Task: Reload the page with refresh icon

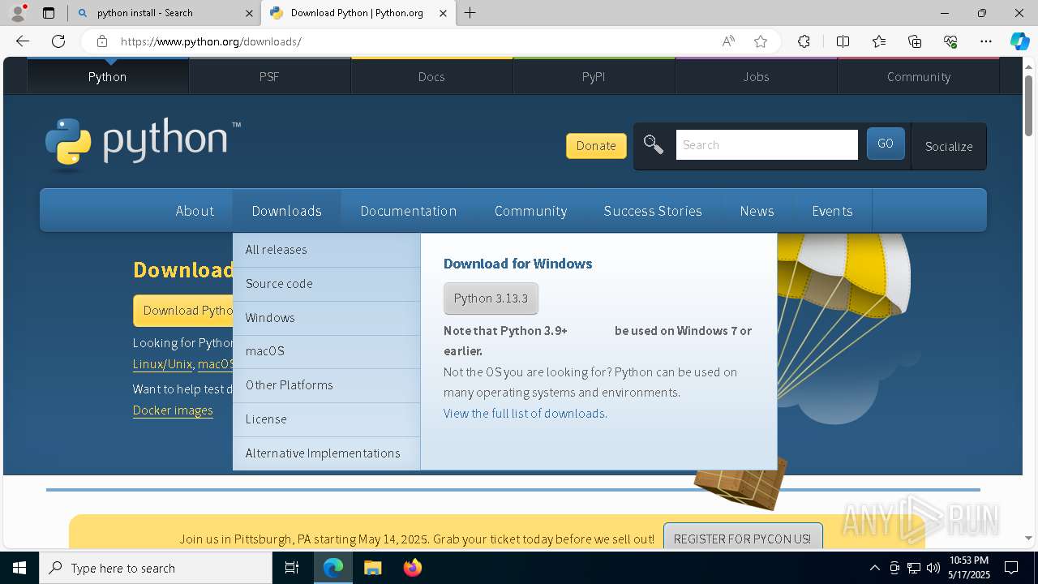Action: (x=58, y=41)
